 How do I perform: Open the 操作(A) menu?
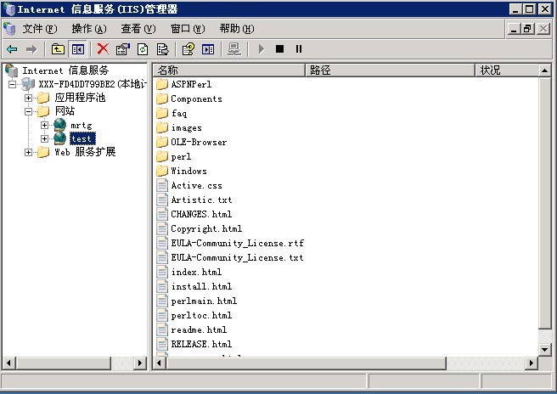tap(89, 29)
